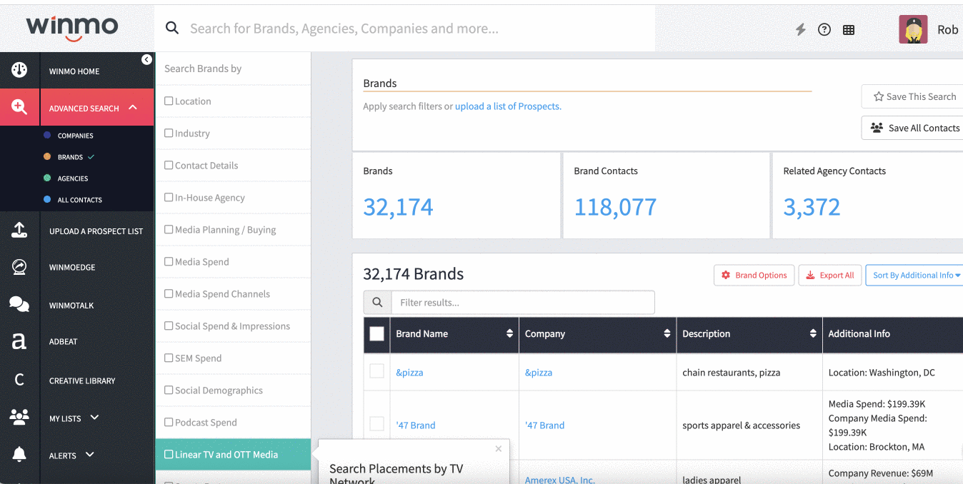
Task: Click the Brand Options button
Action: (x=754, y=275)
